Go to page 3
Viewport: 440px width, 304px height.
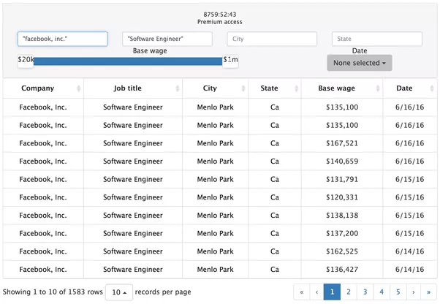(365, 292)
